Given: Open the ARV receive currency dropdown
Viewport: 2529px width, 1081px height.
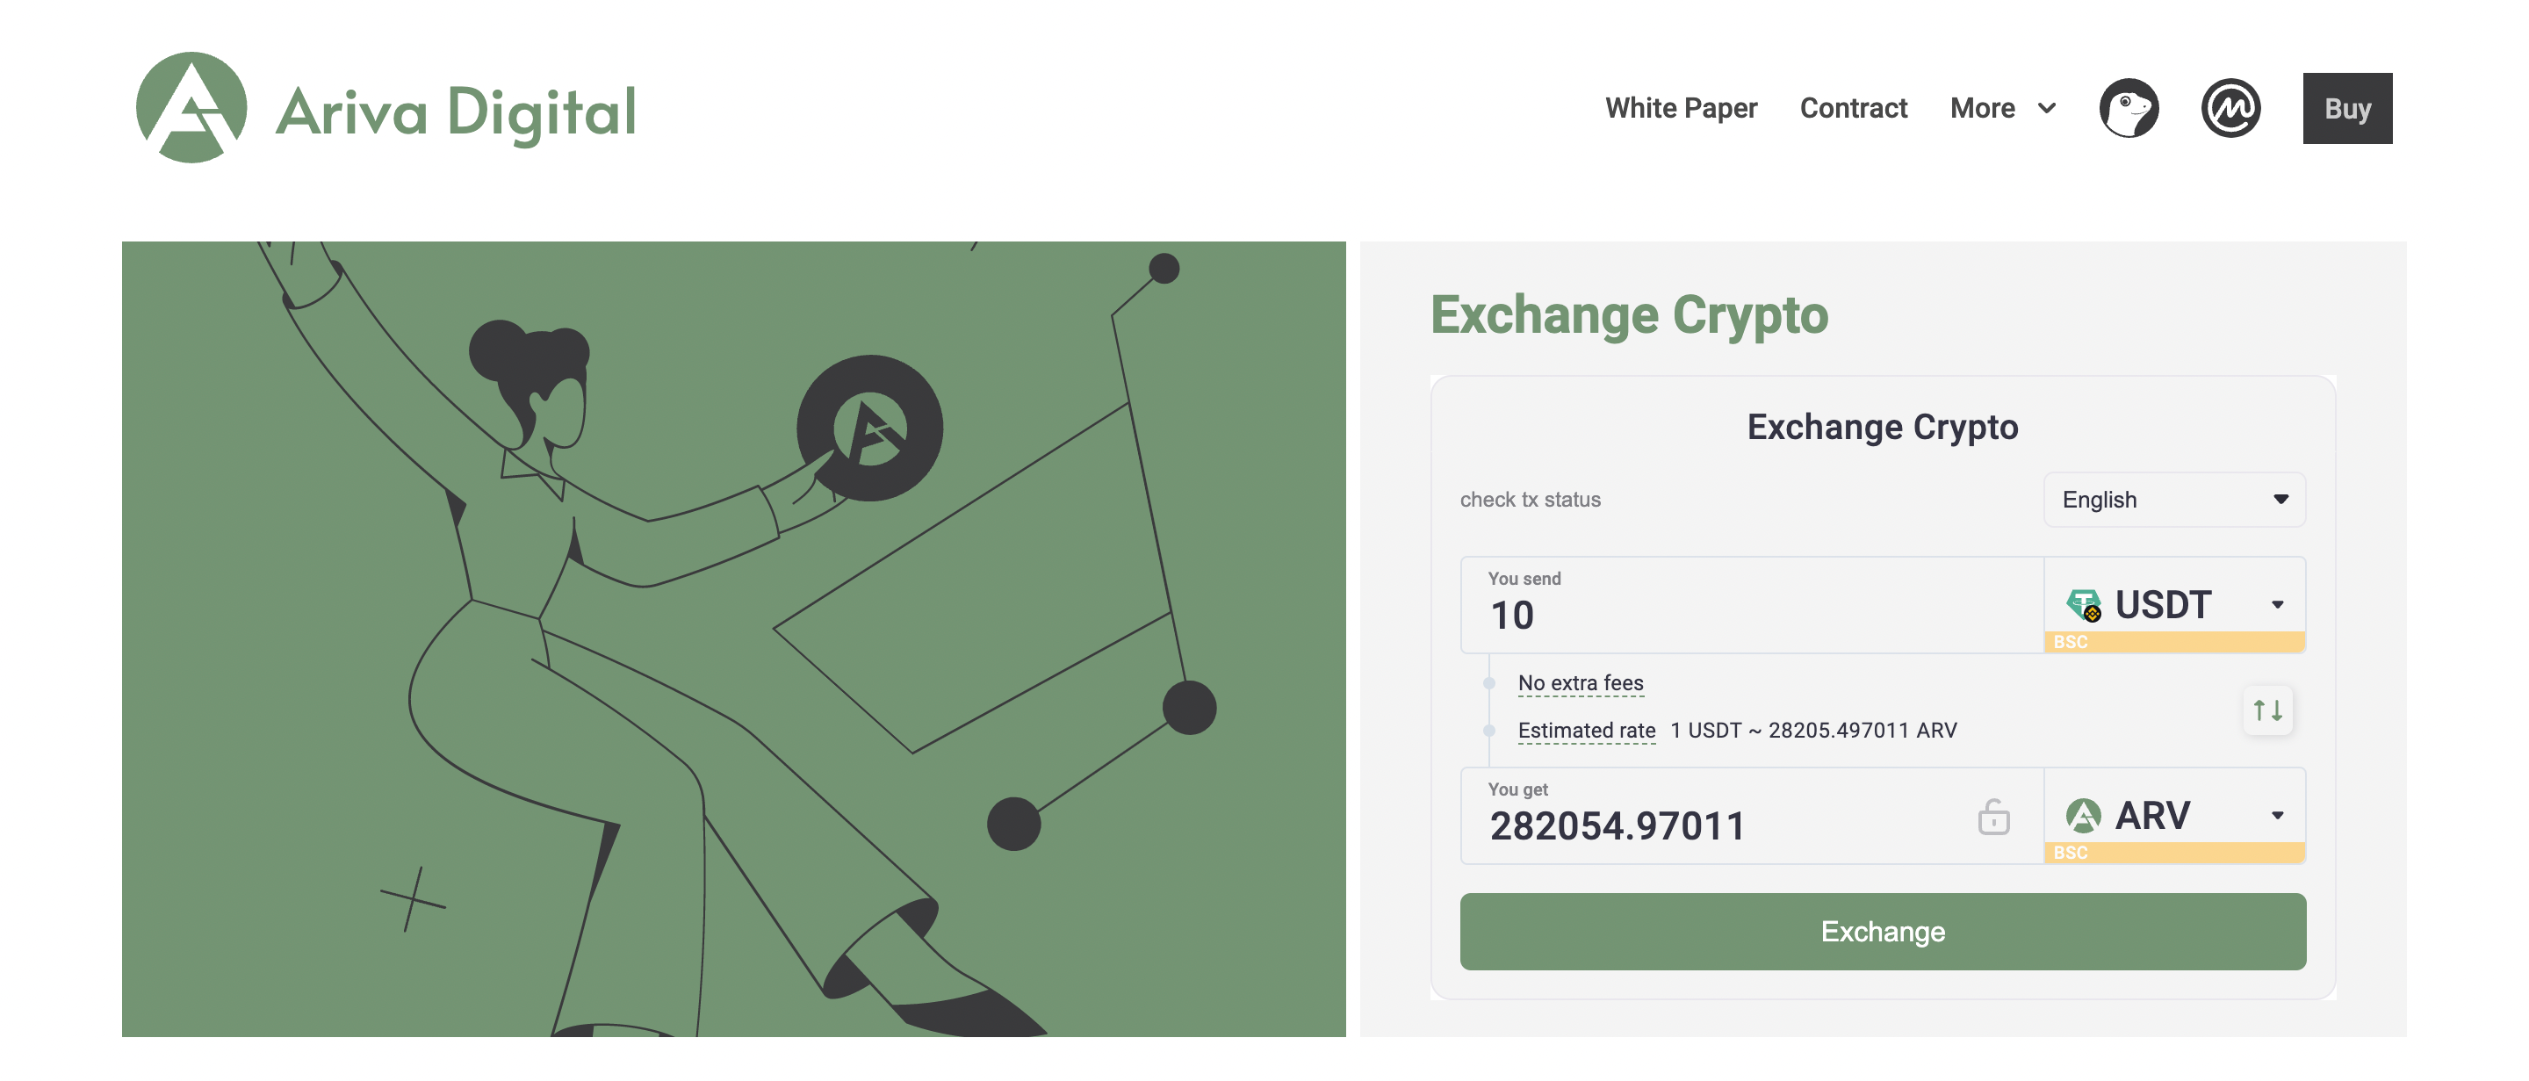Looking at the screenshot, I should click(2174, 815).
